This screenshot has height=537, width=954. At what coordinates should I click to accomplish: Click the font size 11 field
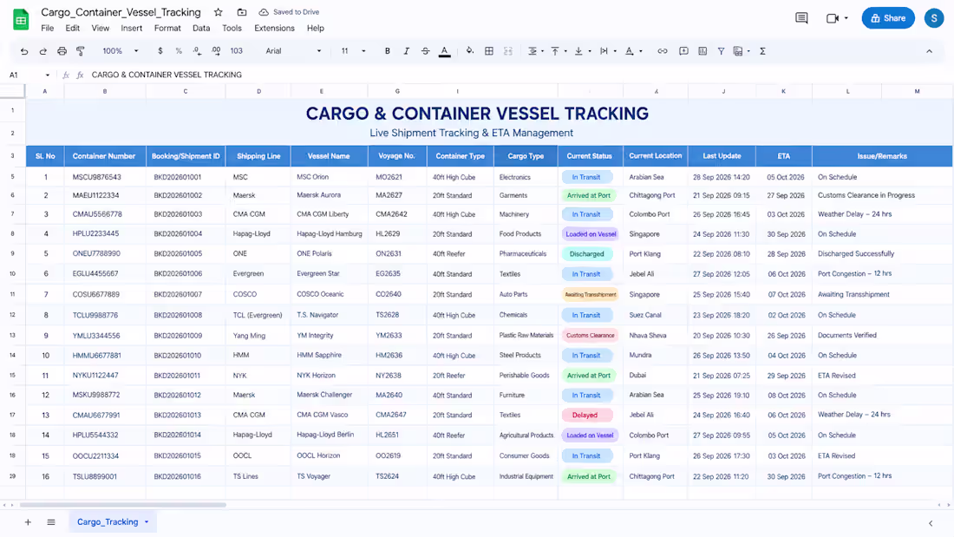[345, 51]
